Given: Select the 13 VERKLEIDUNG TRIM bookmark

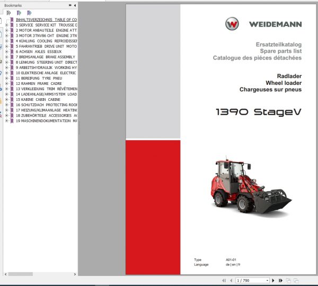Looking at the screenshot, I should (46, 89).
